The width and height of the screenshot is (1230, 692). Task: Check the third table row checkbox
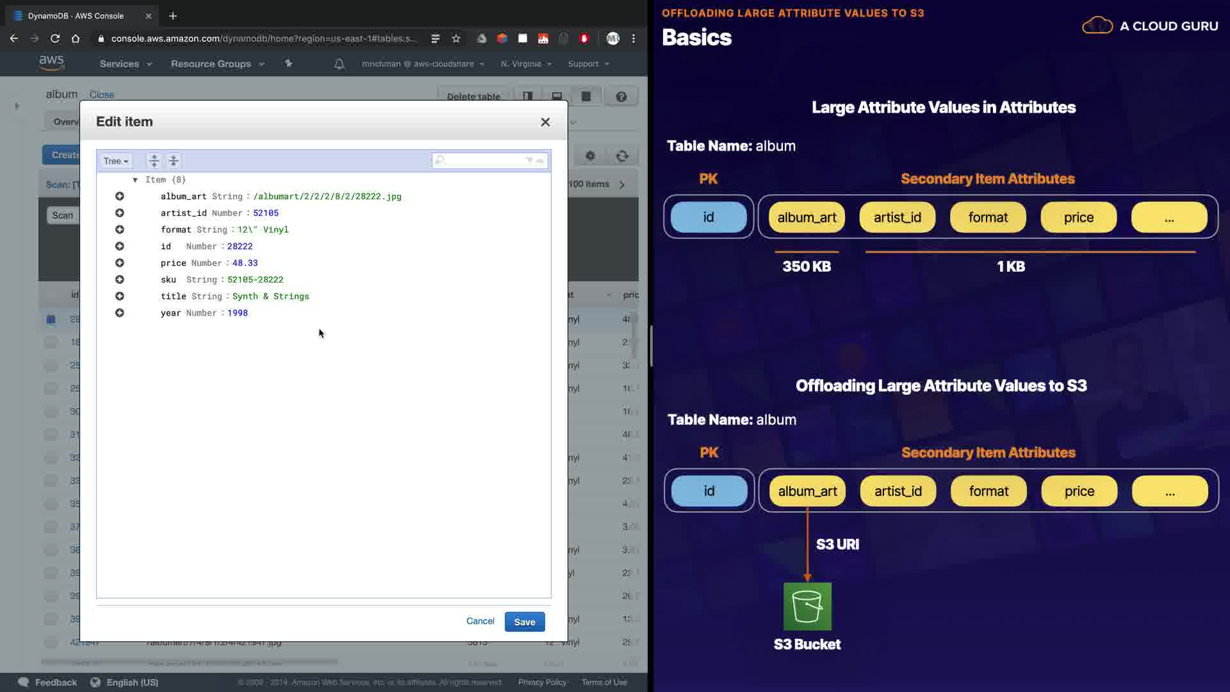coord(51,365)
